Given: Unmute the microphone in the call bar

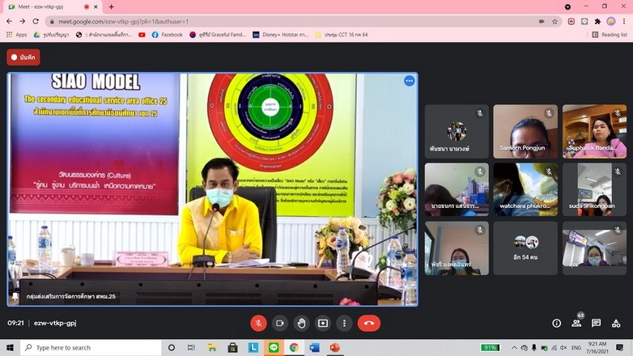Looking at the screenshot, I should click(x=258, y=323).
